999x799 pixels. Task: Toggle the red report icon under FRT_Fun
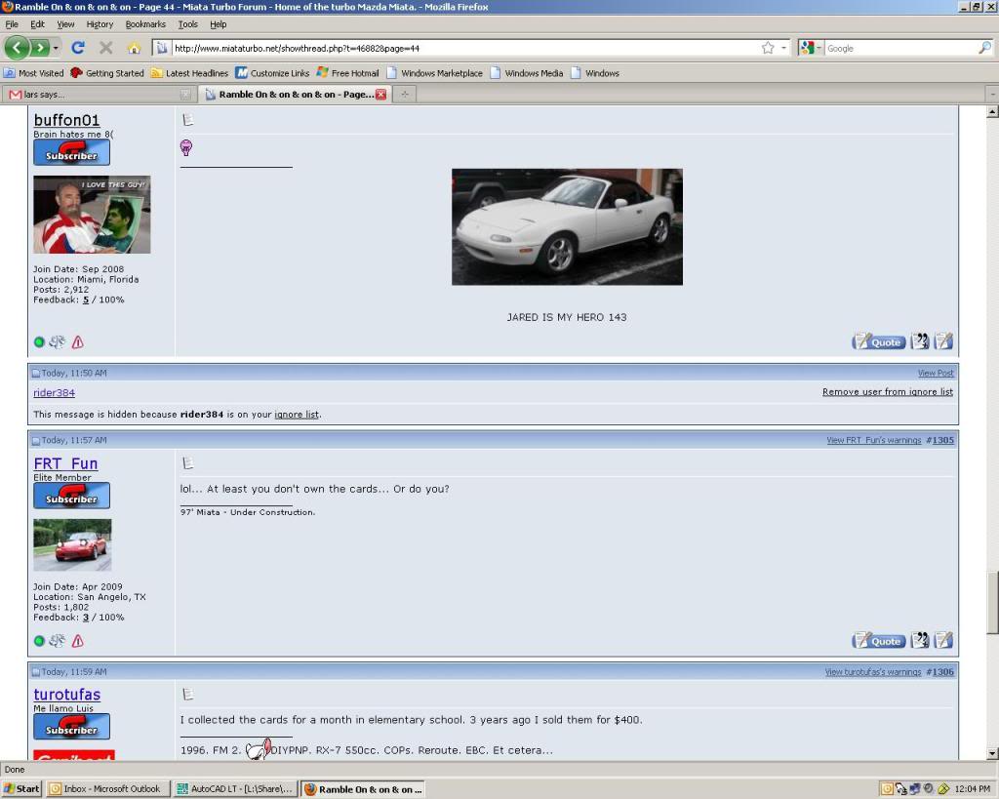tap(77, 641)
